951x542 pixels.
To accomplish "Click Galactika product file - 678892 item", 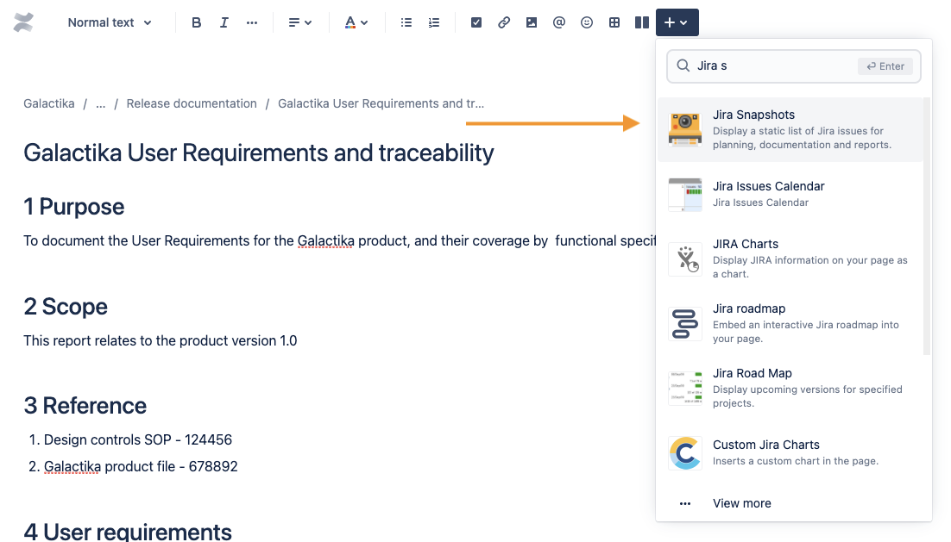I will click(141, 466).
